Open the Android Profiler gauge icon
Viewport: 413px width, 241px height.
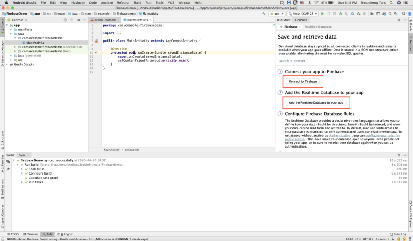click(353, 14)
